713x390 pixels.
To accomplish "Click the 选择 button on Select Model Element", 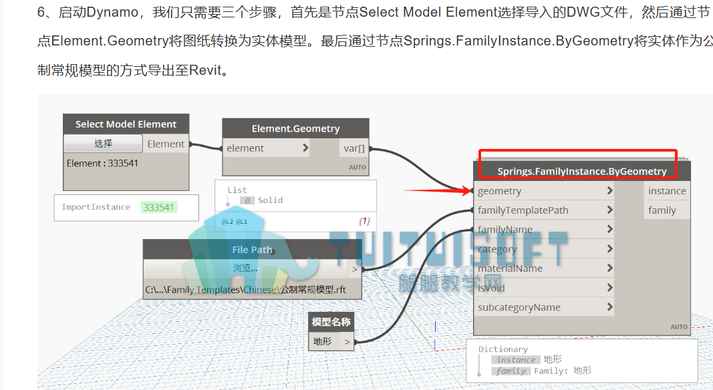I will pos(103,144).
